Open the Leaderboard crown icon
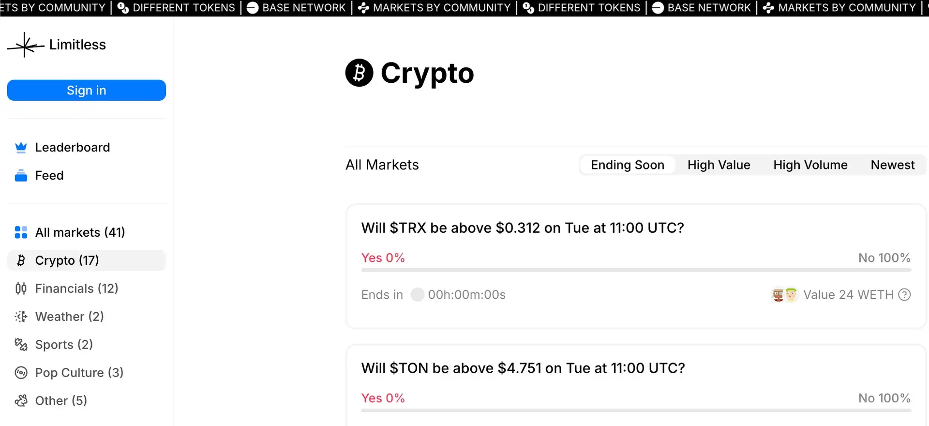The width and height of the screenshot is (929, 426). click(x=21, y=148)
